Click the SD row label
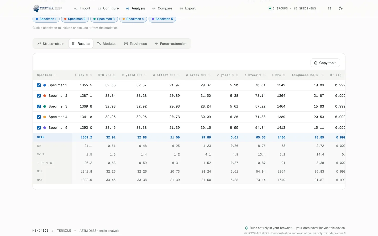This screenshot has height=236, width=378. pos(39,146)
